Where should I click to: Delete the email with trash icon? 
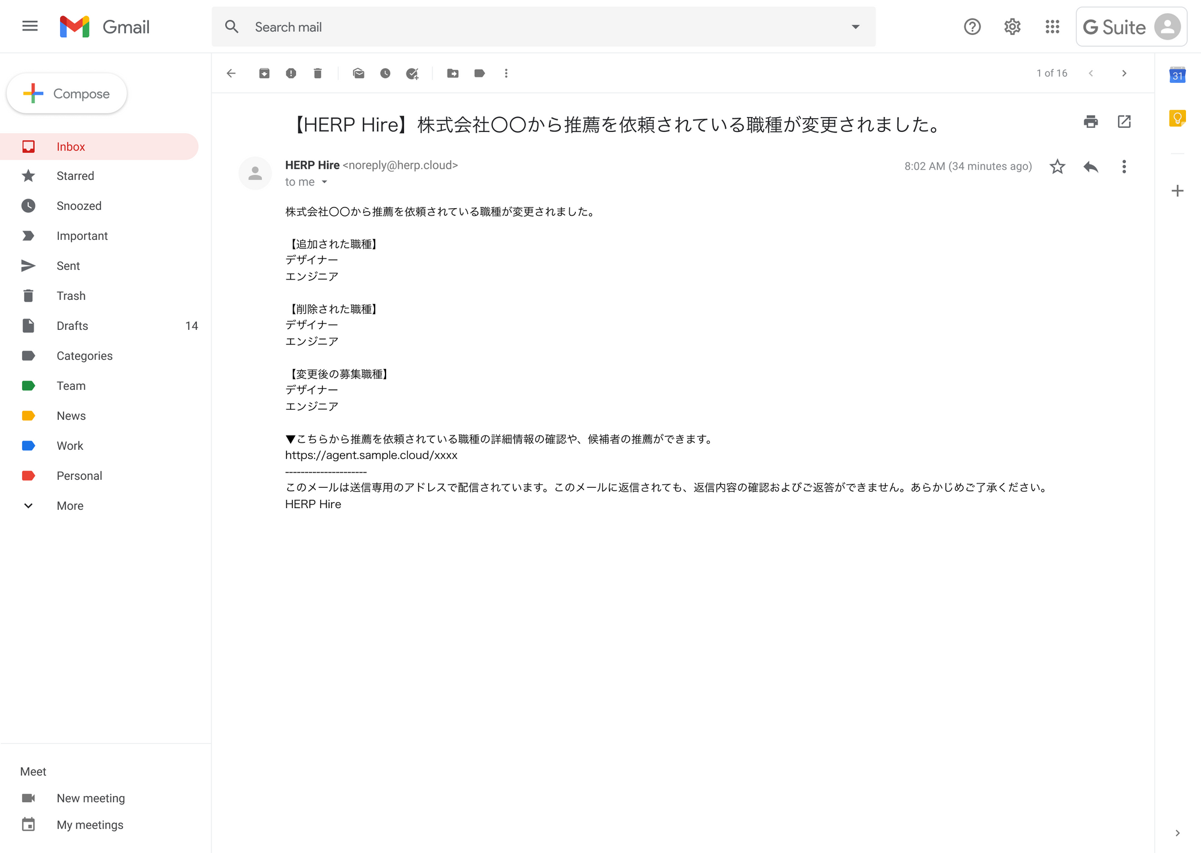[318, 73]
